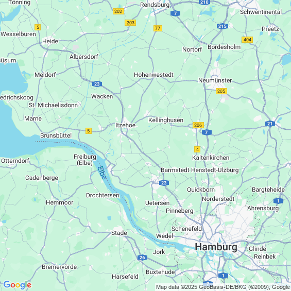This screenshot has width=291, height=291.
Task: Click the A215 motorway shield
Action: [222, 26]
